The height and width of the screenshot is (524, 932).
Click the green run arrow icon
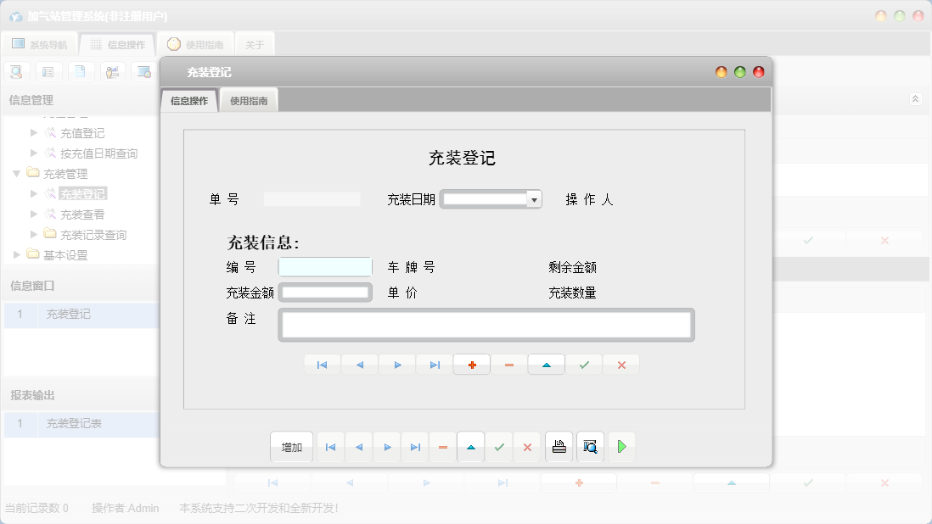click(x=621, y=446)
